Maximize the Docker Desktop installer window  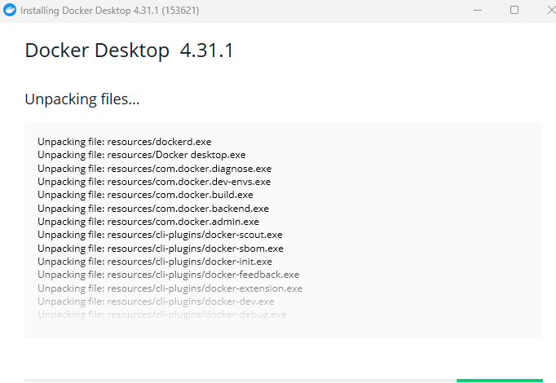(514, 10)
